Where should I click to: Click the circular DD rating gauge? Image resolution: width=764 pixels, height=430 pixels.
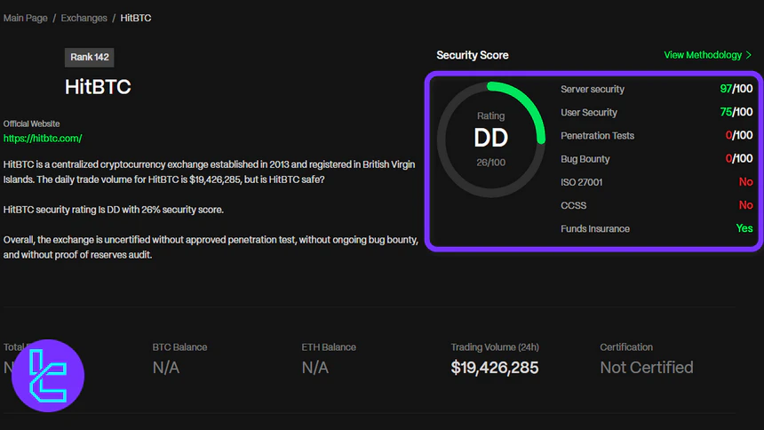(x=490, y=136)
